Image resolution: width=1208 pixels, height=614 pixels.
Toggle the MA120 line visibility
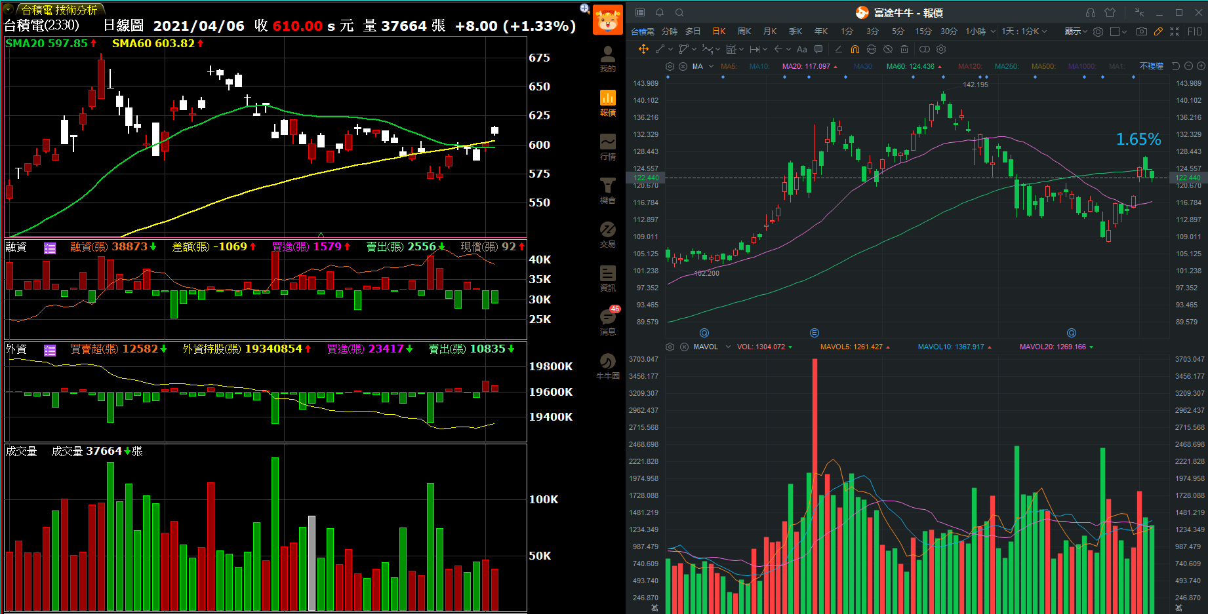click(970, 66)
